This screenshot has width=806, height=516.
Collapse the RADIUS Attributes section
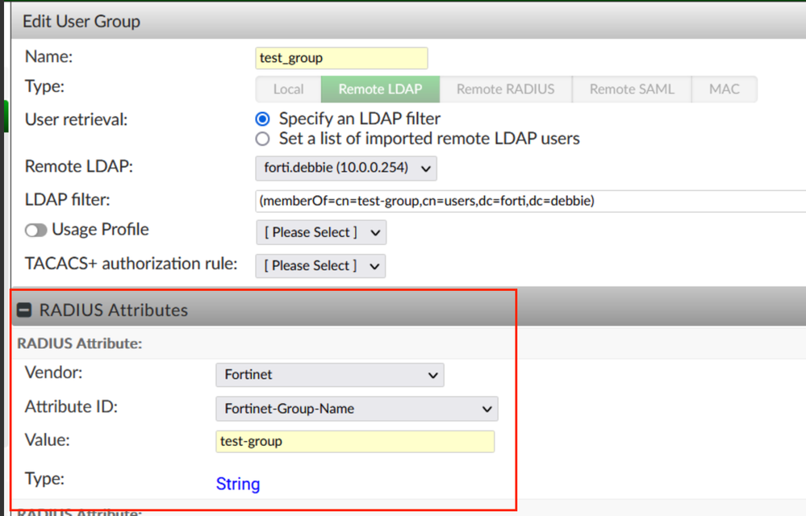tap(24, 310)
